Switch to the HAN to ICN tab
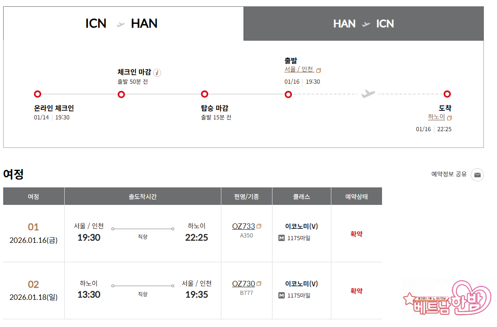 click(x=363, y=24)
